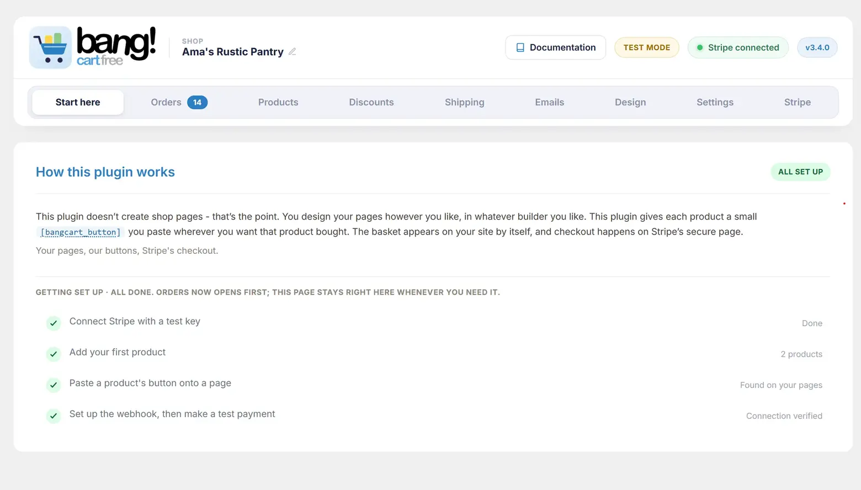Go to the Settings tab
The width and height of the screenshot is (861, 490).
[x=715, y=102]
